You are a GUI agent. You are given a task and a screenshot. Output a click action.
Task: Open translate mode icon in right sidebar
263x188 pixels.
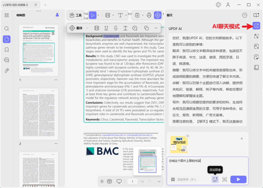click(256, 36)
